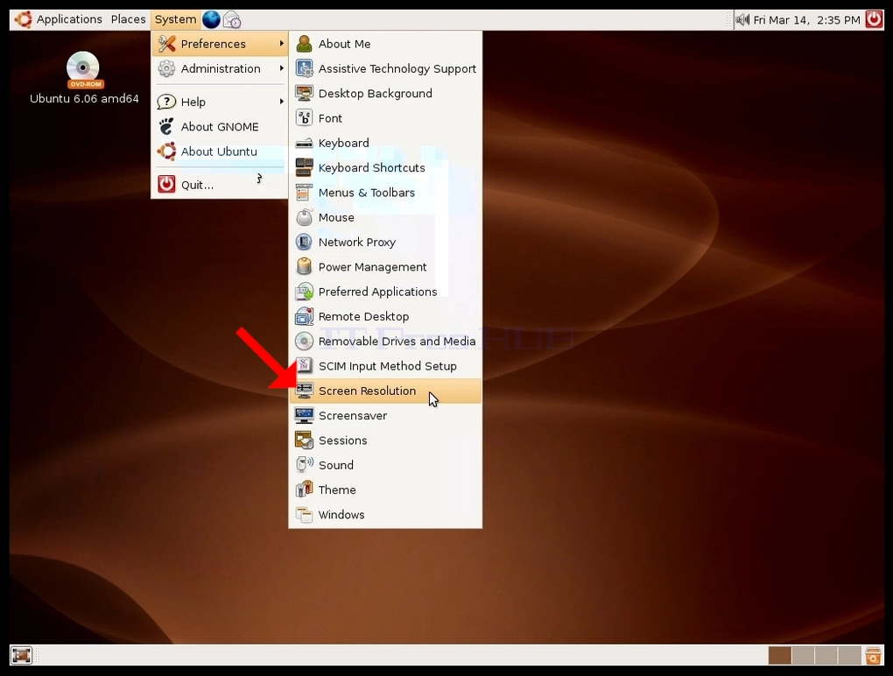
Task: Click the Assistive Technology Support label
Action: click(x=397, y=69)
